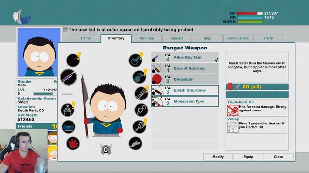Click the character profile picture
309x173 pixels.
pyautogui.click(x=39, y=52)
